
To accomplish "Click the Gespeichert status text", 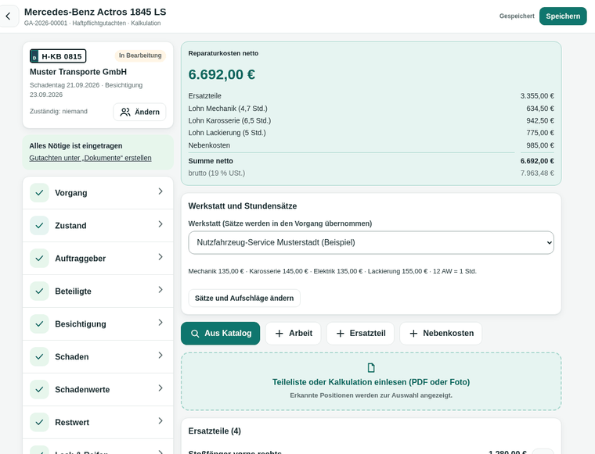I will click(x=517, y=16).
